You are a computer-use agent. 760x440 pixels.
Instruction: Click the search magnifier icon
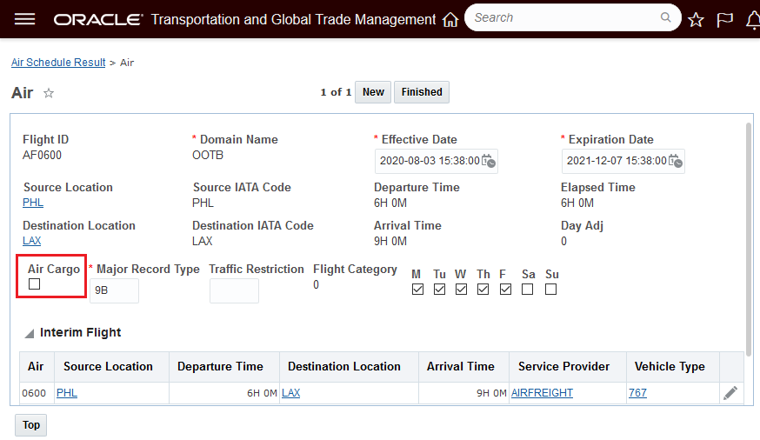[x=666, y=17]
